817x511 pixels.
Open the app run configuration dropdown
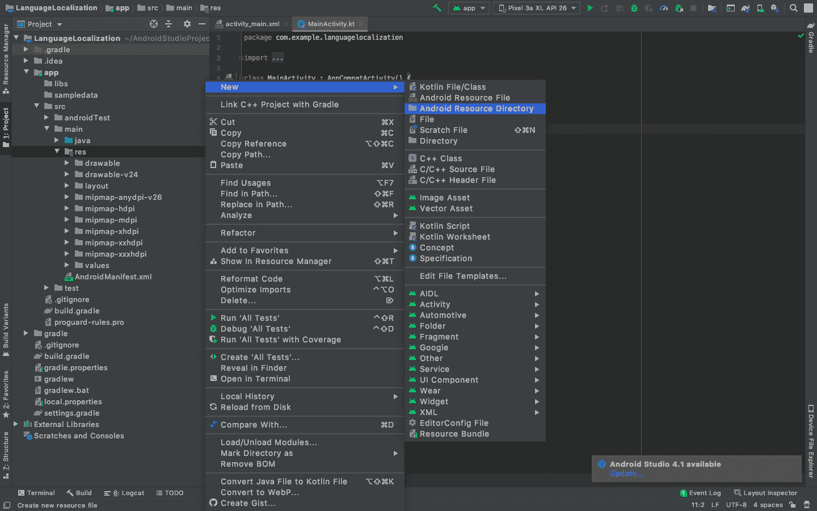469,8
